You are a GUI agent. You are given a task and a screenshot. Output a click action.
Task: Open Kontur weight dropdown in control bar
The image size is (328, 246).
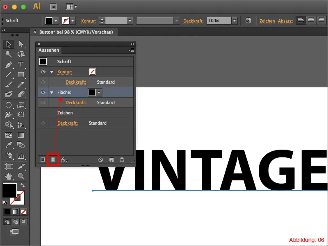[x=130, y=21]
